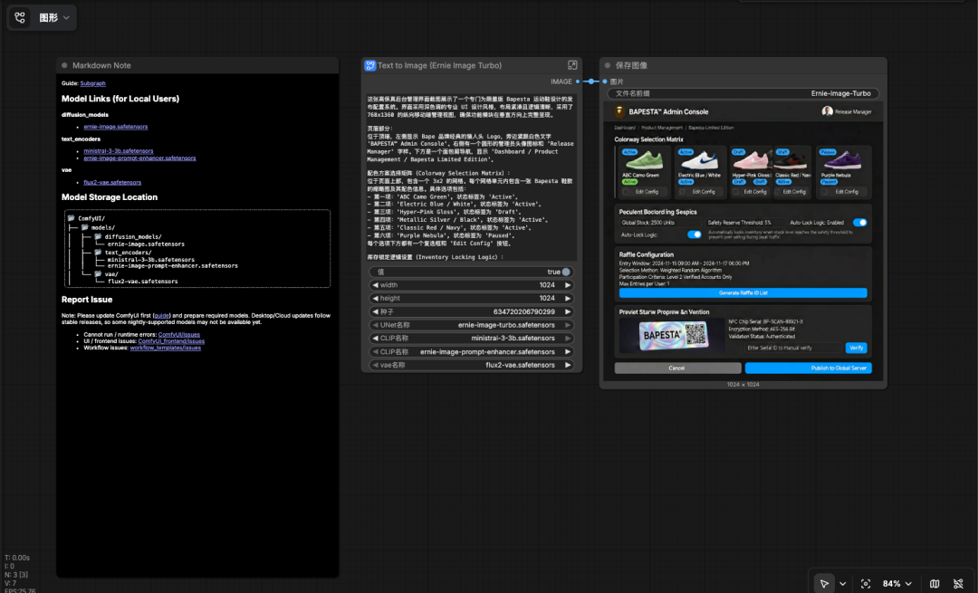The image size is (978, 593).
Task: Activate the select pointer tool
Action: [x=824, y=584]
